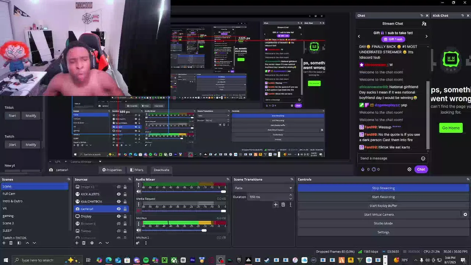This screenshot has width=471, height=265.
Task: Click Go Home in Kick Chat
Action: point(451,128)
